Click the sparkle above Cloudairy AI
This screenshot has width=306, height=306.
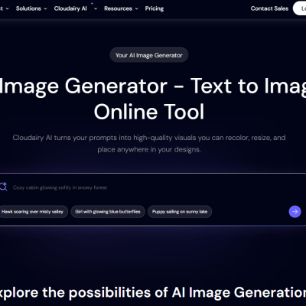click(92, 4)
